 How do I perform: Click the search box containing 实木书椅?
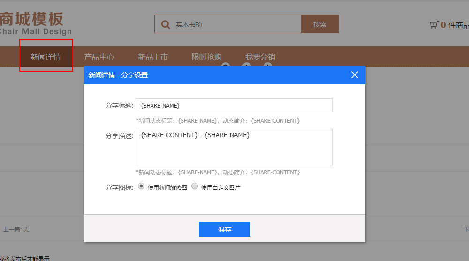(x=234, y=24)
